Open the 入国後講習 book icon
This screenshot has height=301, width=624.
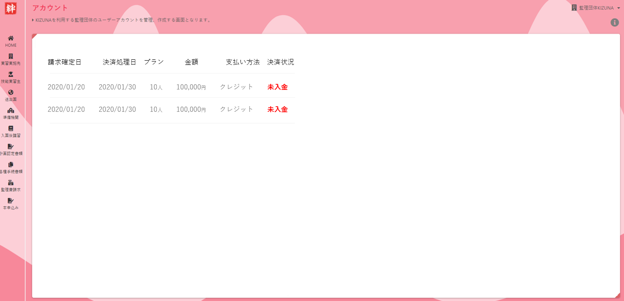11,129
